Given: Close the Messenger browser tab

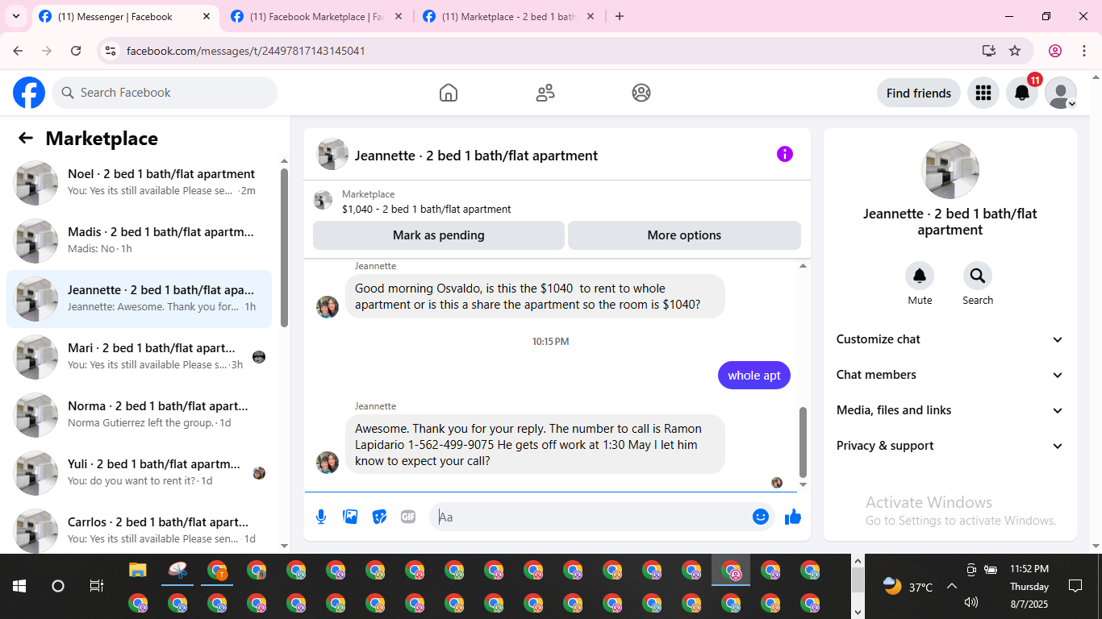Looking at the screenshot, I should click(207, 16).
